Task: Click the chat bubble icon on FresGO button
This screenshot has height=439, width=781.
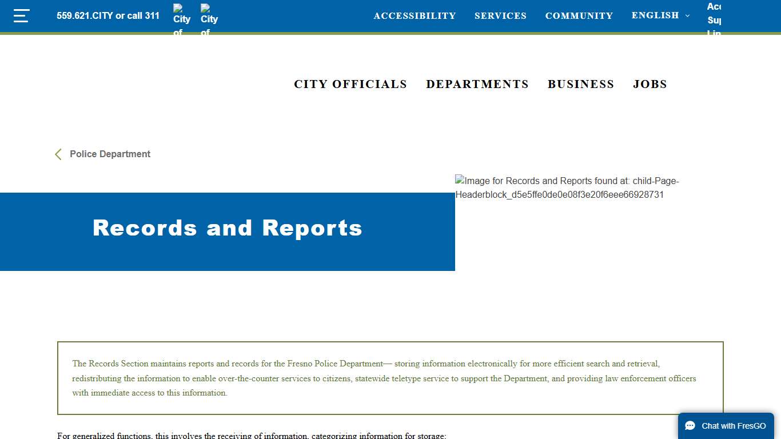Action: tap(689, 425)
